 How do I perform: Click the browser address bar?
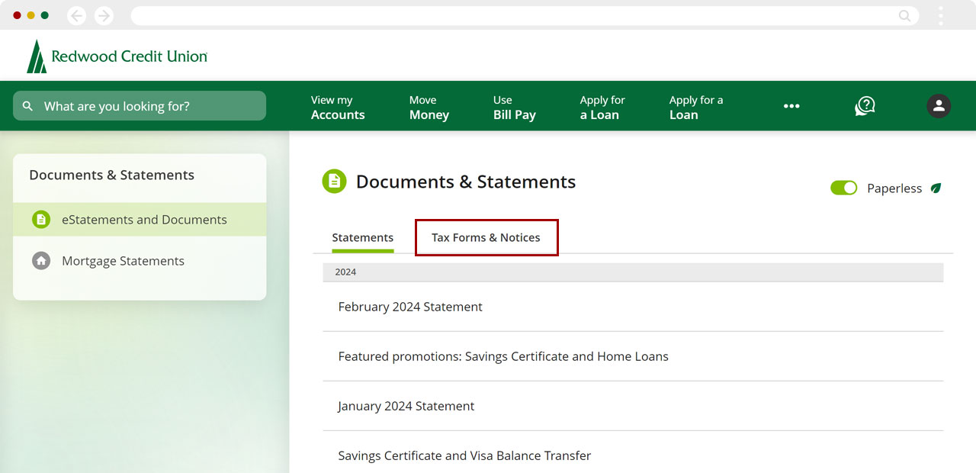[525, 15]
